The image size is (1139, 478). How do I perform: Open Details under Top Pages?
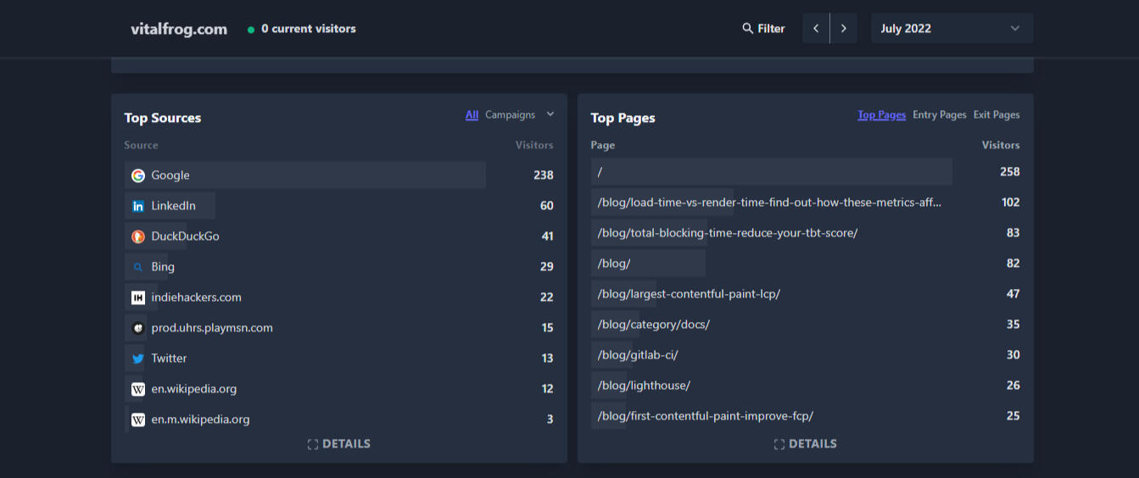click(805, 444)
